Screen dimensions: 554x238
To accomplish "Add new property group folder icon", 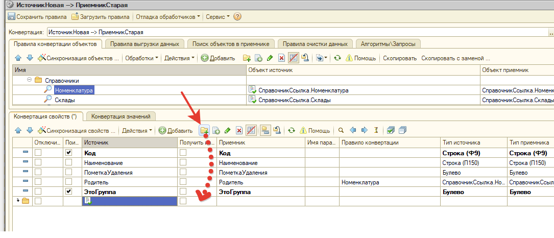I will tap(204, 131).
